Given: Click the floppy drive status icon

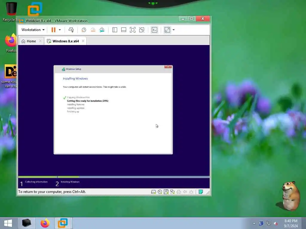Looking at the screenshot, I should [166, 192].
